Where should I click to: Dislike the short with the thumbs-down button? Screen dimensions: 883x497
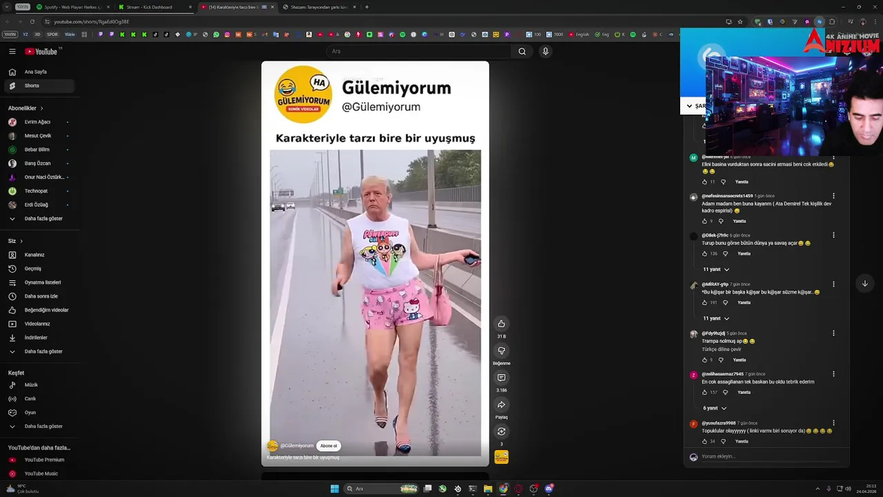502,351
